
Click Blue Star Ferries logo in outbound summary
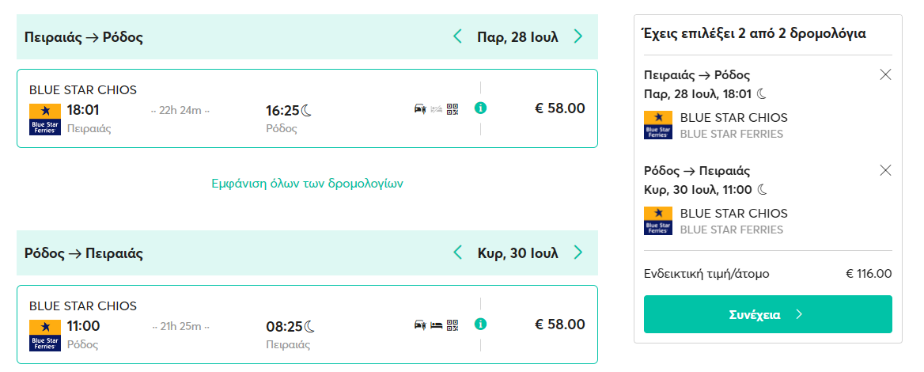tap(657, 125)
